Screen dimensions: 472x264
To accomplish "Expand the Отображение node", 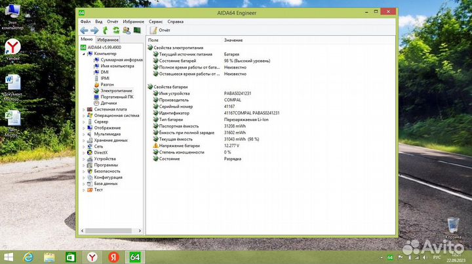I will [x=84, y=128].
